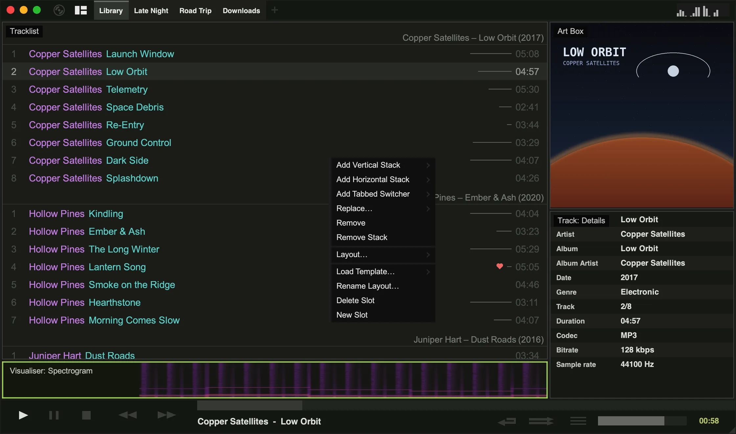Viewport: 736px width, 434px height.
Task: Expand Load Template… submenu
Action: pos(383,272)
